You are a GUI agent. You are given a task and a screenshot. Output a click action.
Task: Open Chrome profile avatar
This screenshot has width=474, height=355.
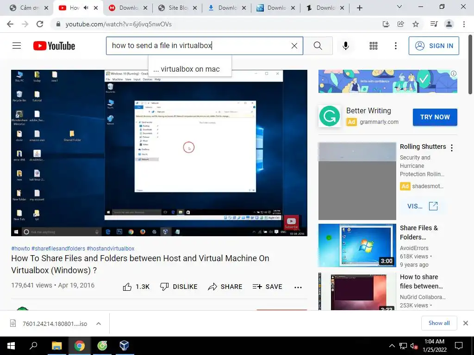[449, 24]
